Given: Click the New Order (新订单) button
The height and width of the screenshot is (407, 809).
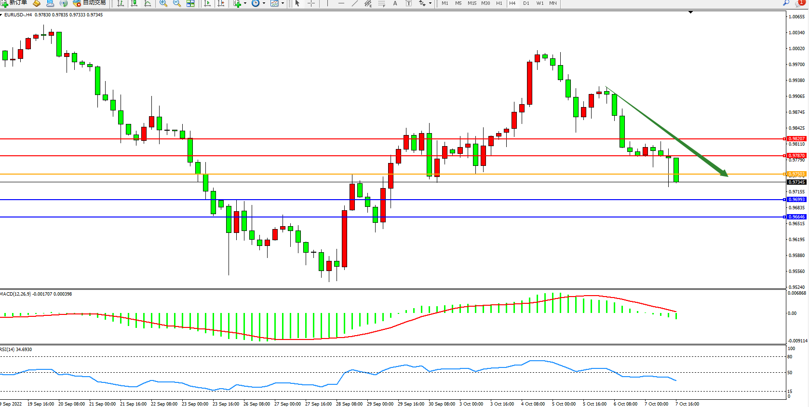Looking at the screenshot, I should 14,3.
